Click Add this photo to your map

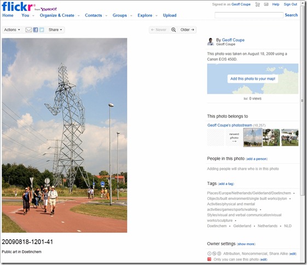click(x=253, y=79)
